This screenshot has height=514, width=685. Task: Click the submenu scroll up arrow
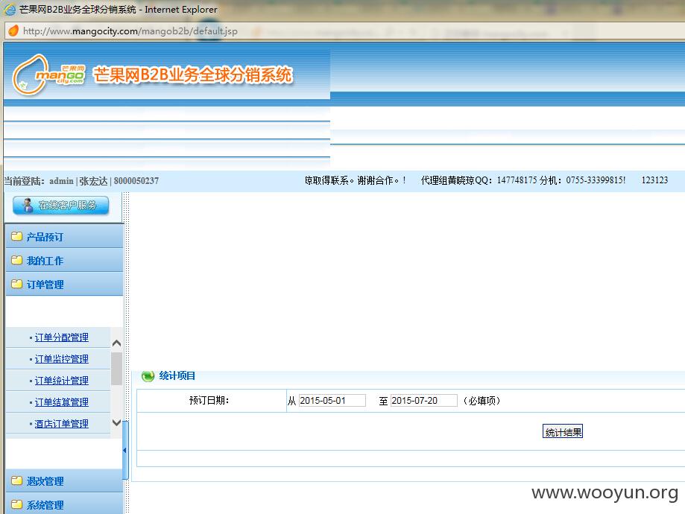116,343
